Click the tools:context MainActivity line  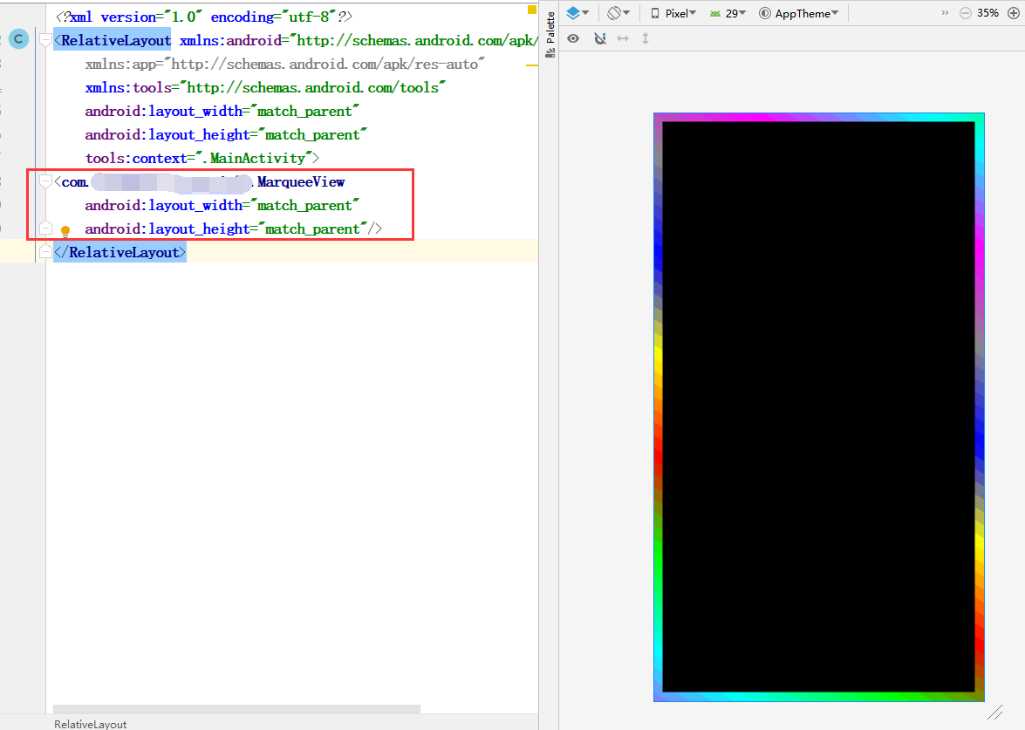pyautogui.click(x=202, y=158)
